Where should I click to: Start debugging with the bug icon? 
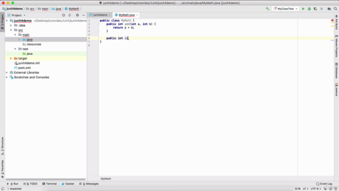309,8
